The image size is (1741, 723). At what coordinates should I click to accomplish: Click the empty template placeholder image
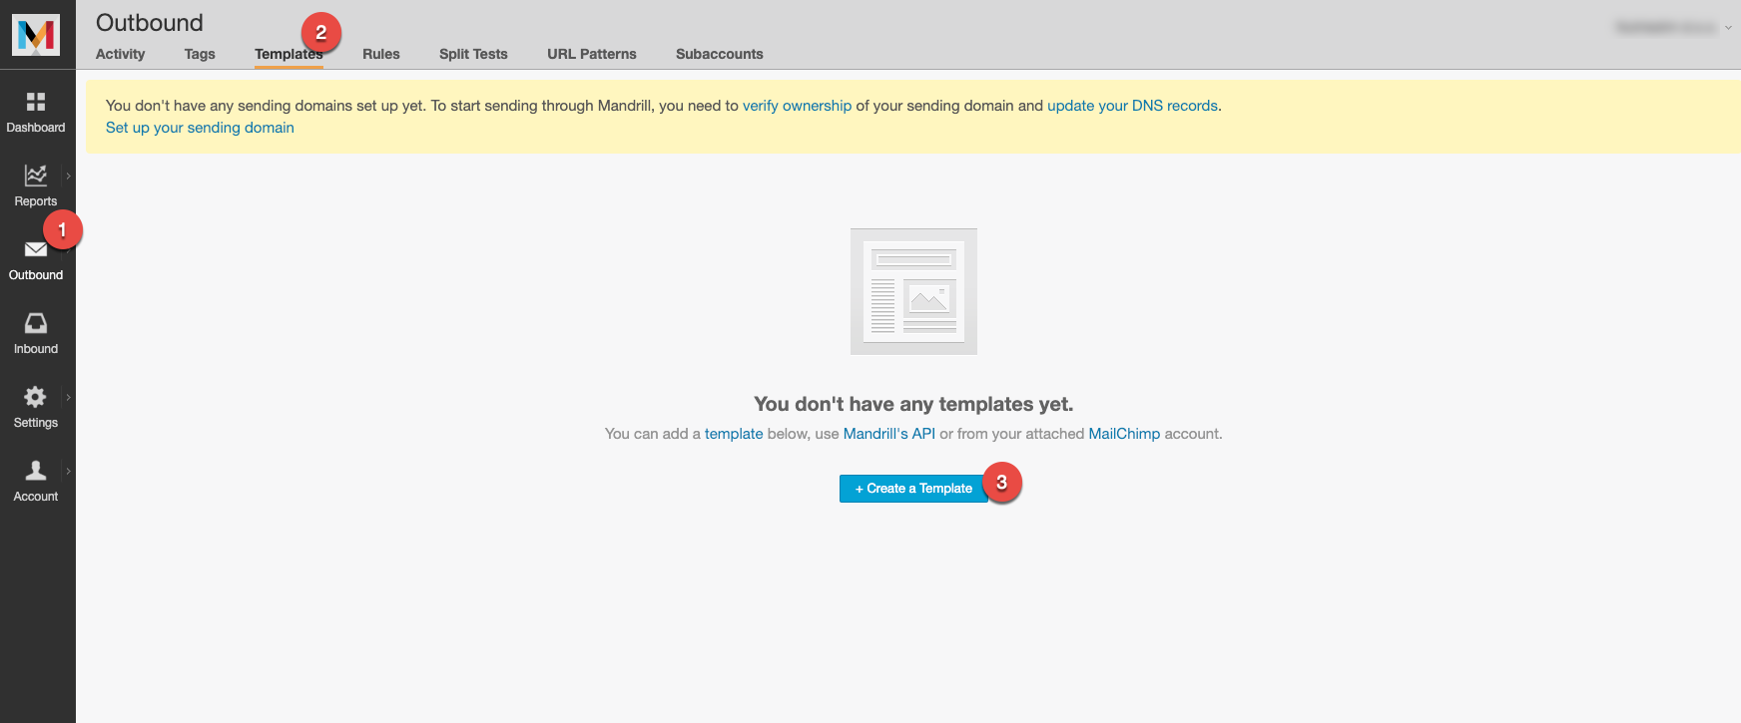coord(913,291)
